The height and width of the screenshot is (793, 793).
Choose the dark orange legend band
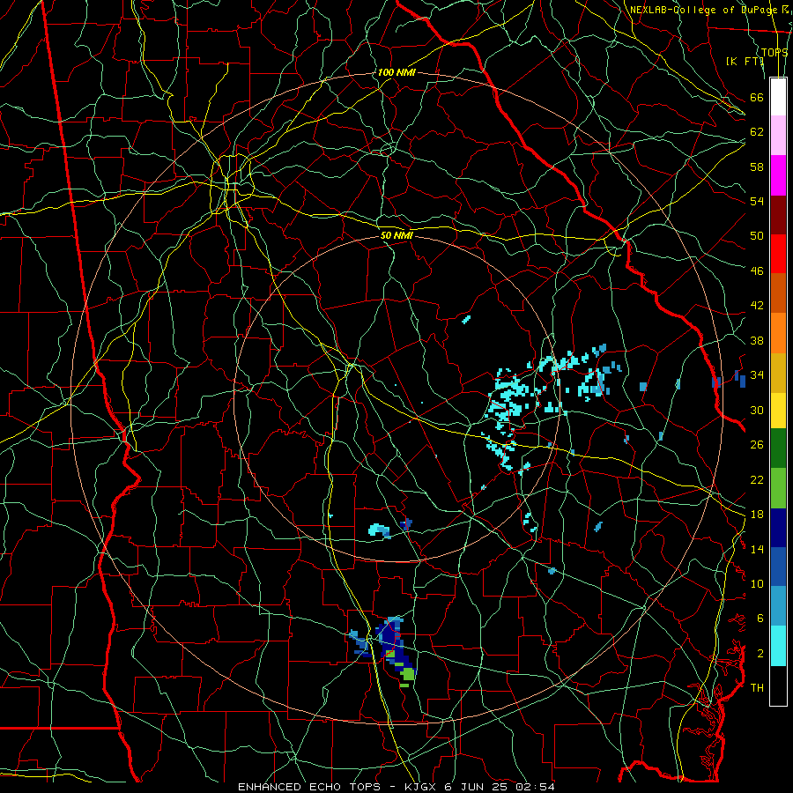(x=778, y=293)
